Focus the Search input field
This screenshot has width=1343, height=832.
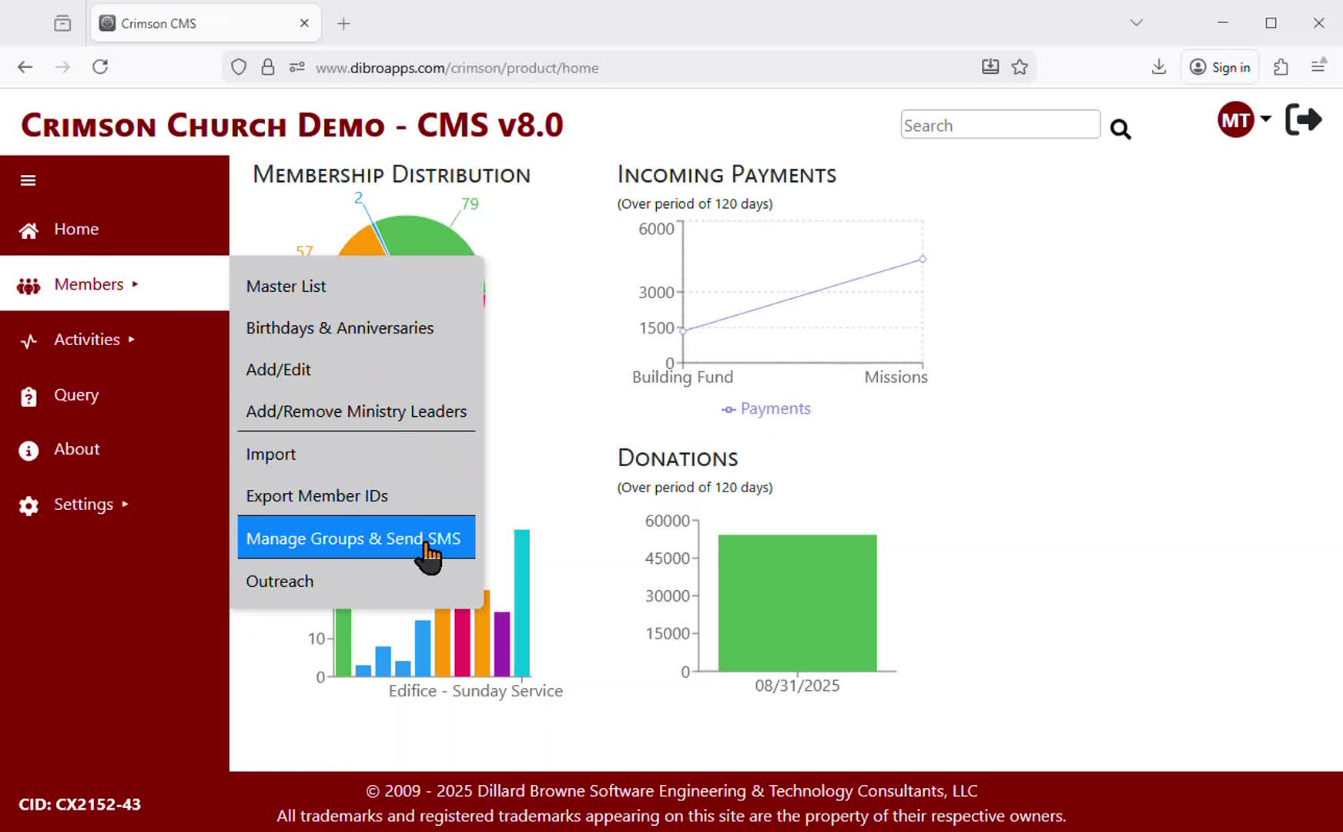pyautogui.click(x=1000, y=125)
